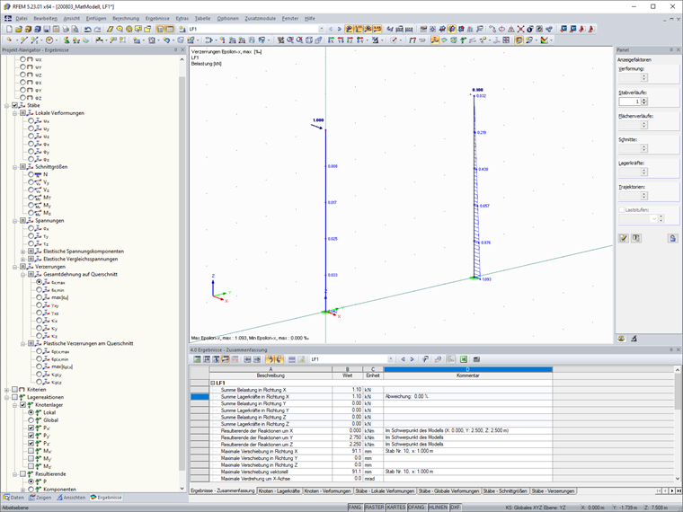Click the lock icon in Panel
The image size is (683, 512).
(672, 238)
